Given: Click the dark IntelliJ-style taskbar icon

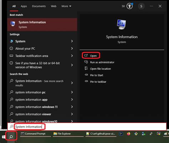Looking at the screenshot, I should (121, 134).
